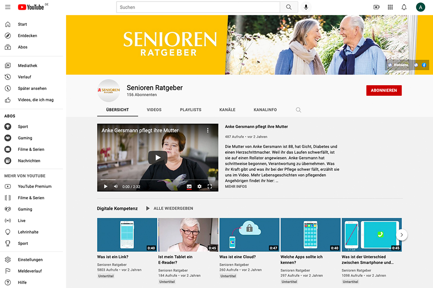Open the video's three-dot options menu
The height and width of the screenshot is (288, 433).
click(x=208, y=130)
